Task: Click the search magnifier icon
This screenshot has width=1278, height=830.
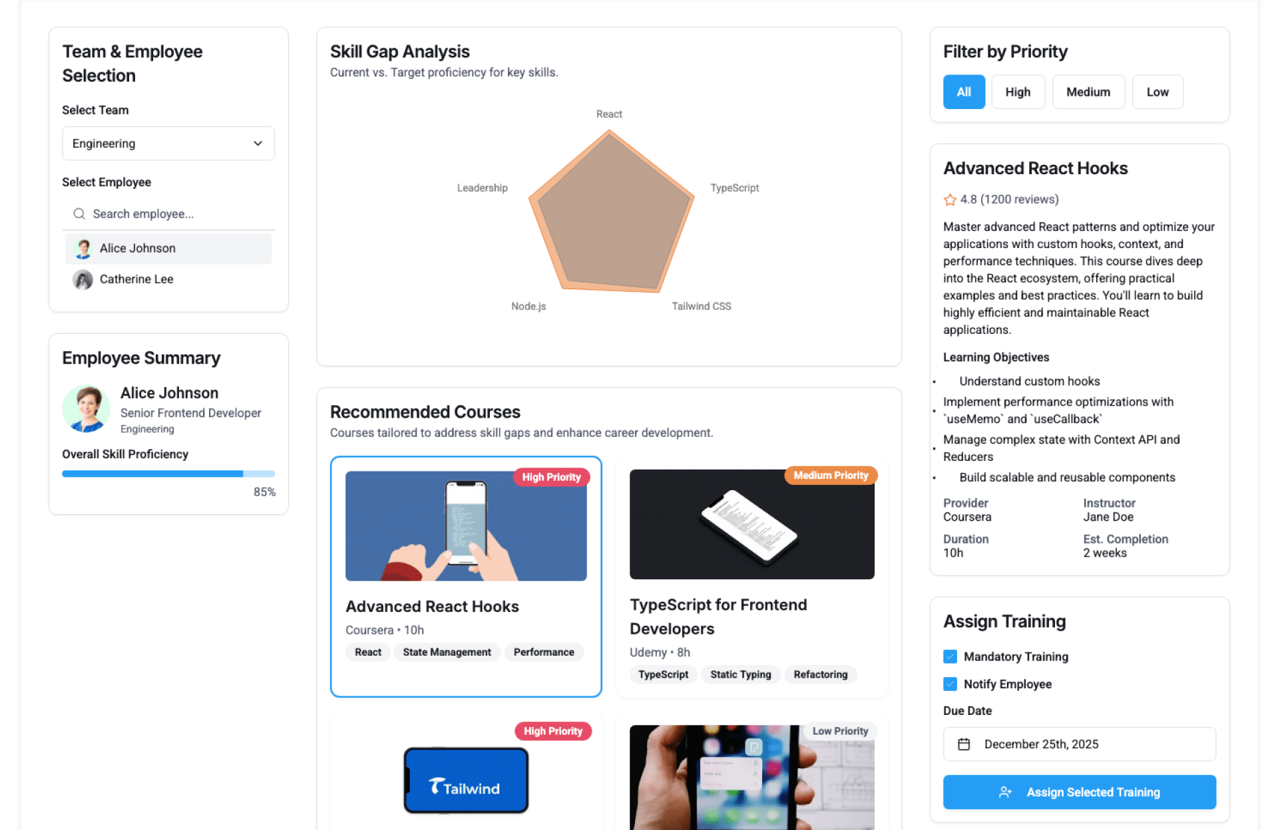Action: 79,213
